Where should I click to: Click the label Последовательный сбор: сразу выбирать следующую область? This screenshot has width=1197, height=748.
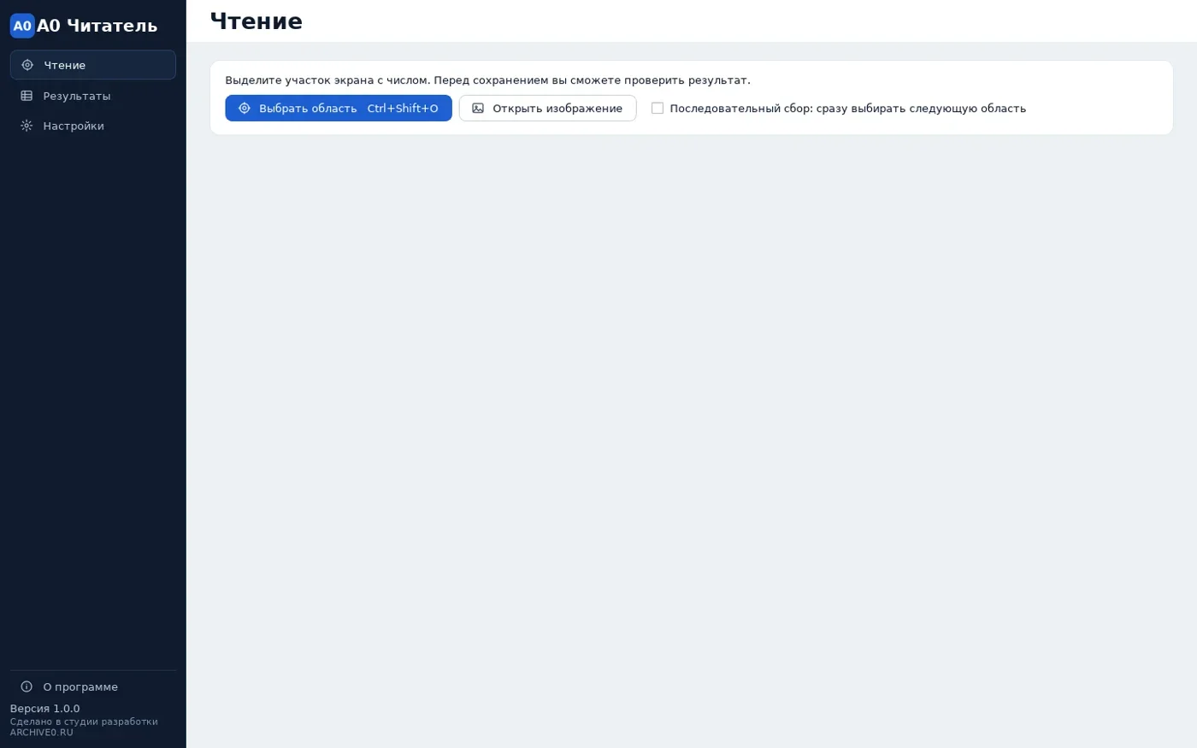848,109
